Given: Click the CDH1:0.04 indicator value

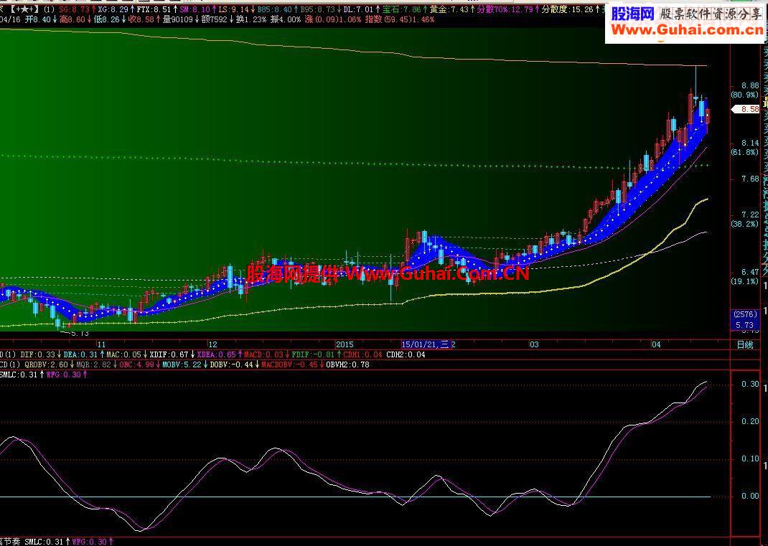Looking at the screenshot, I should [363, 354].
